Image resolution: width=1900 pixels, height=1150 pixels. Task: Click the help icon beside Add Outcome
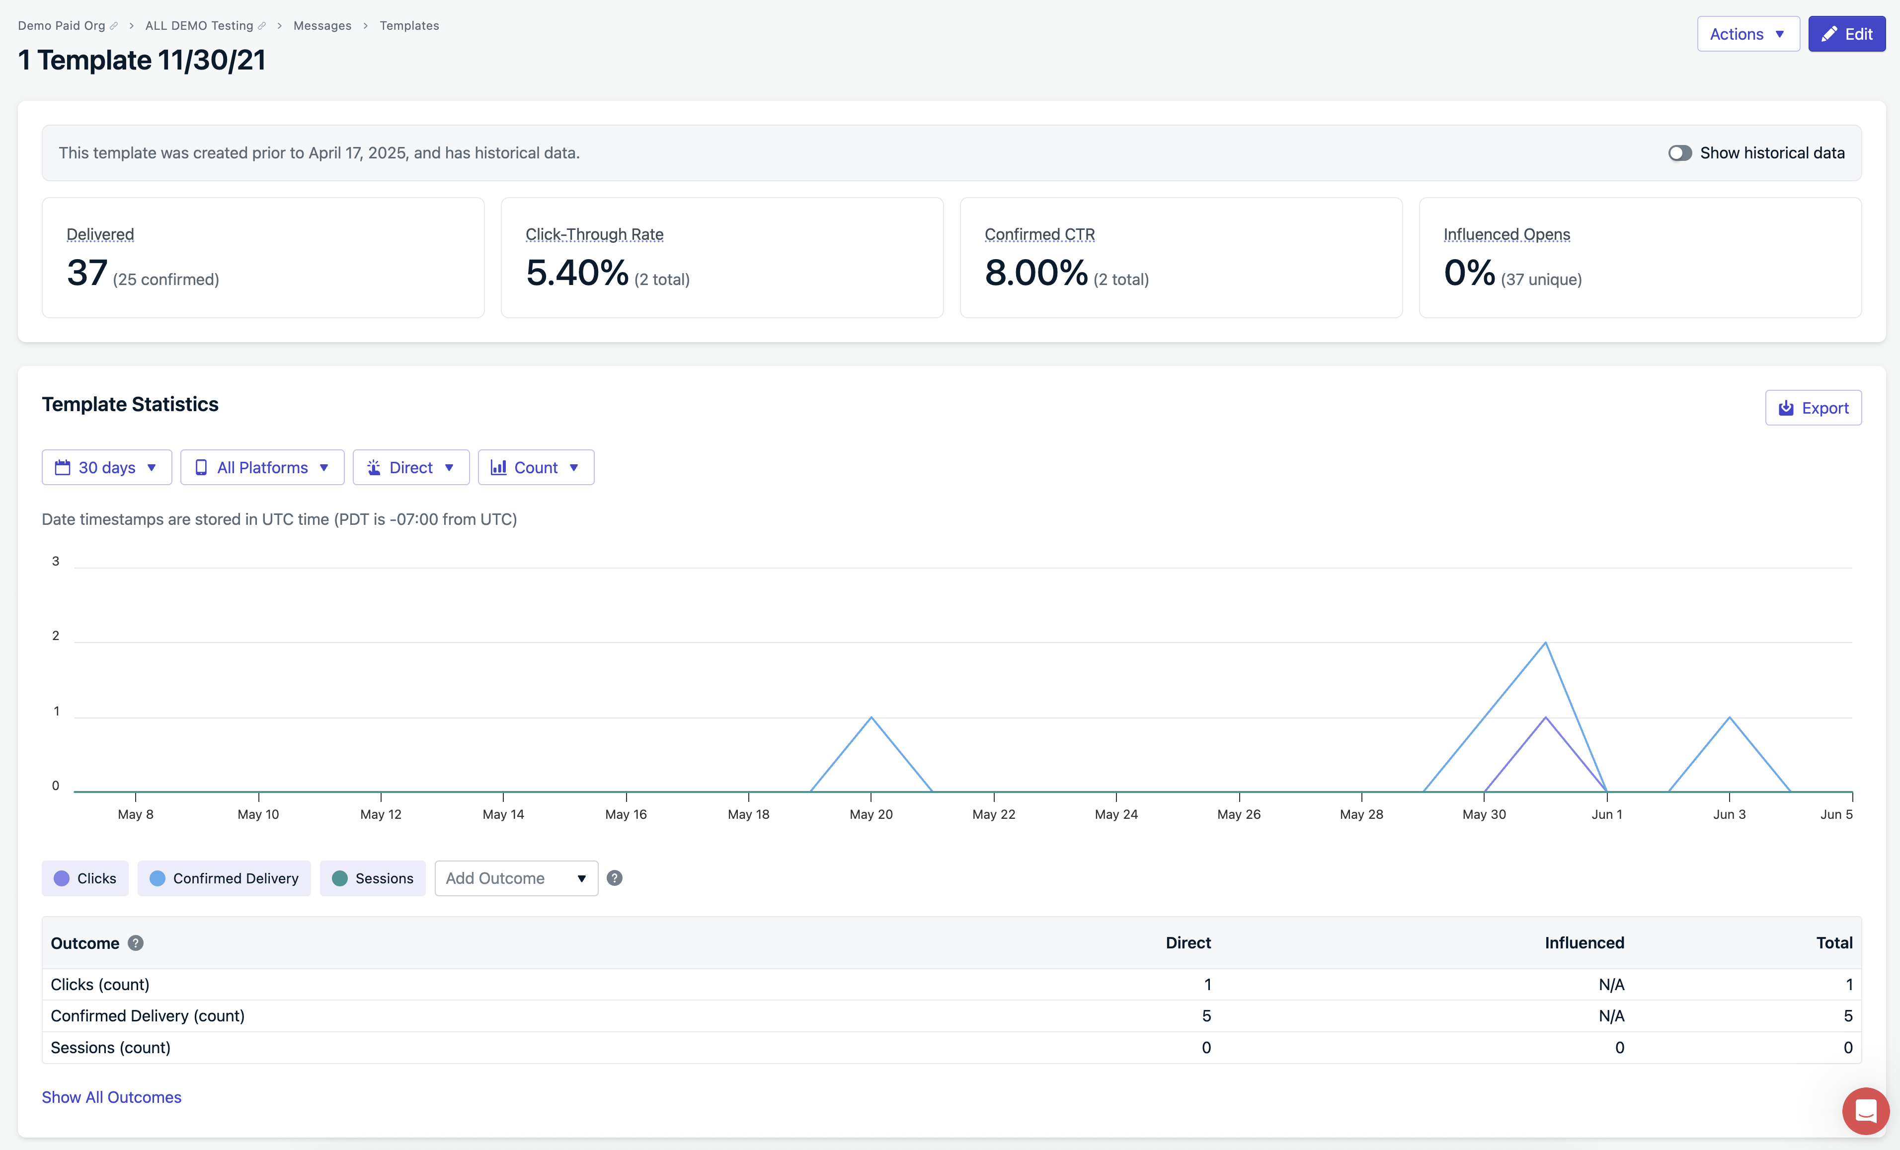(615, 878)
